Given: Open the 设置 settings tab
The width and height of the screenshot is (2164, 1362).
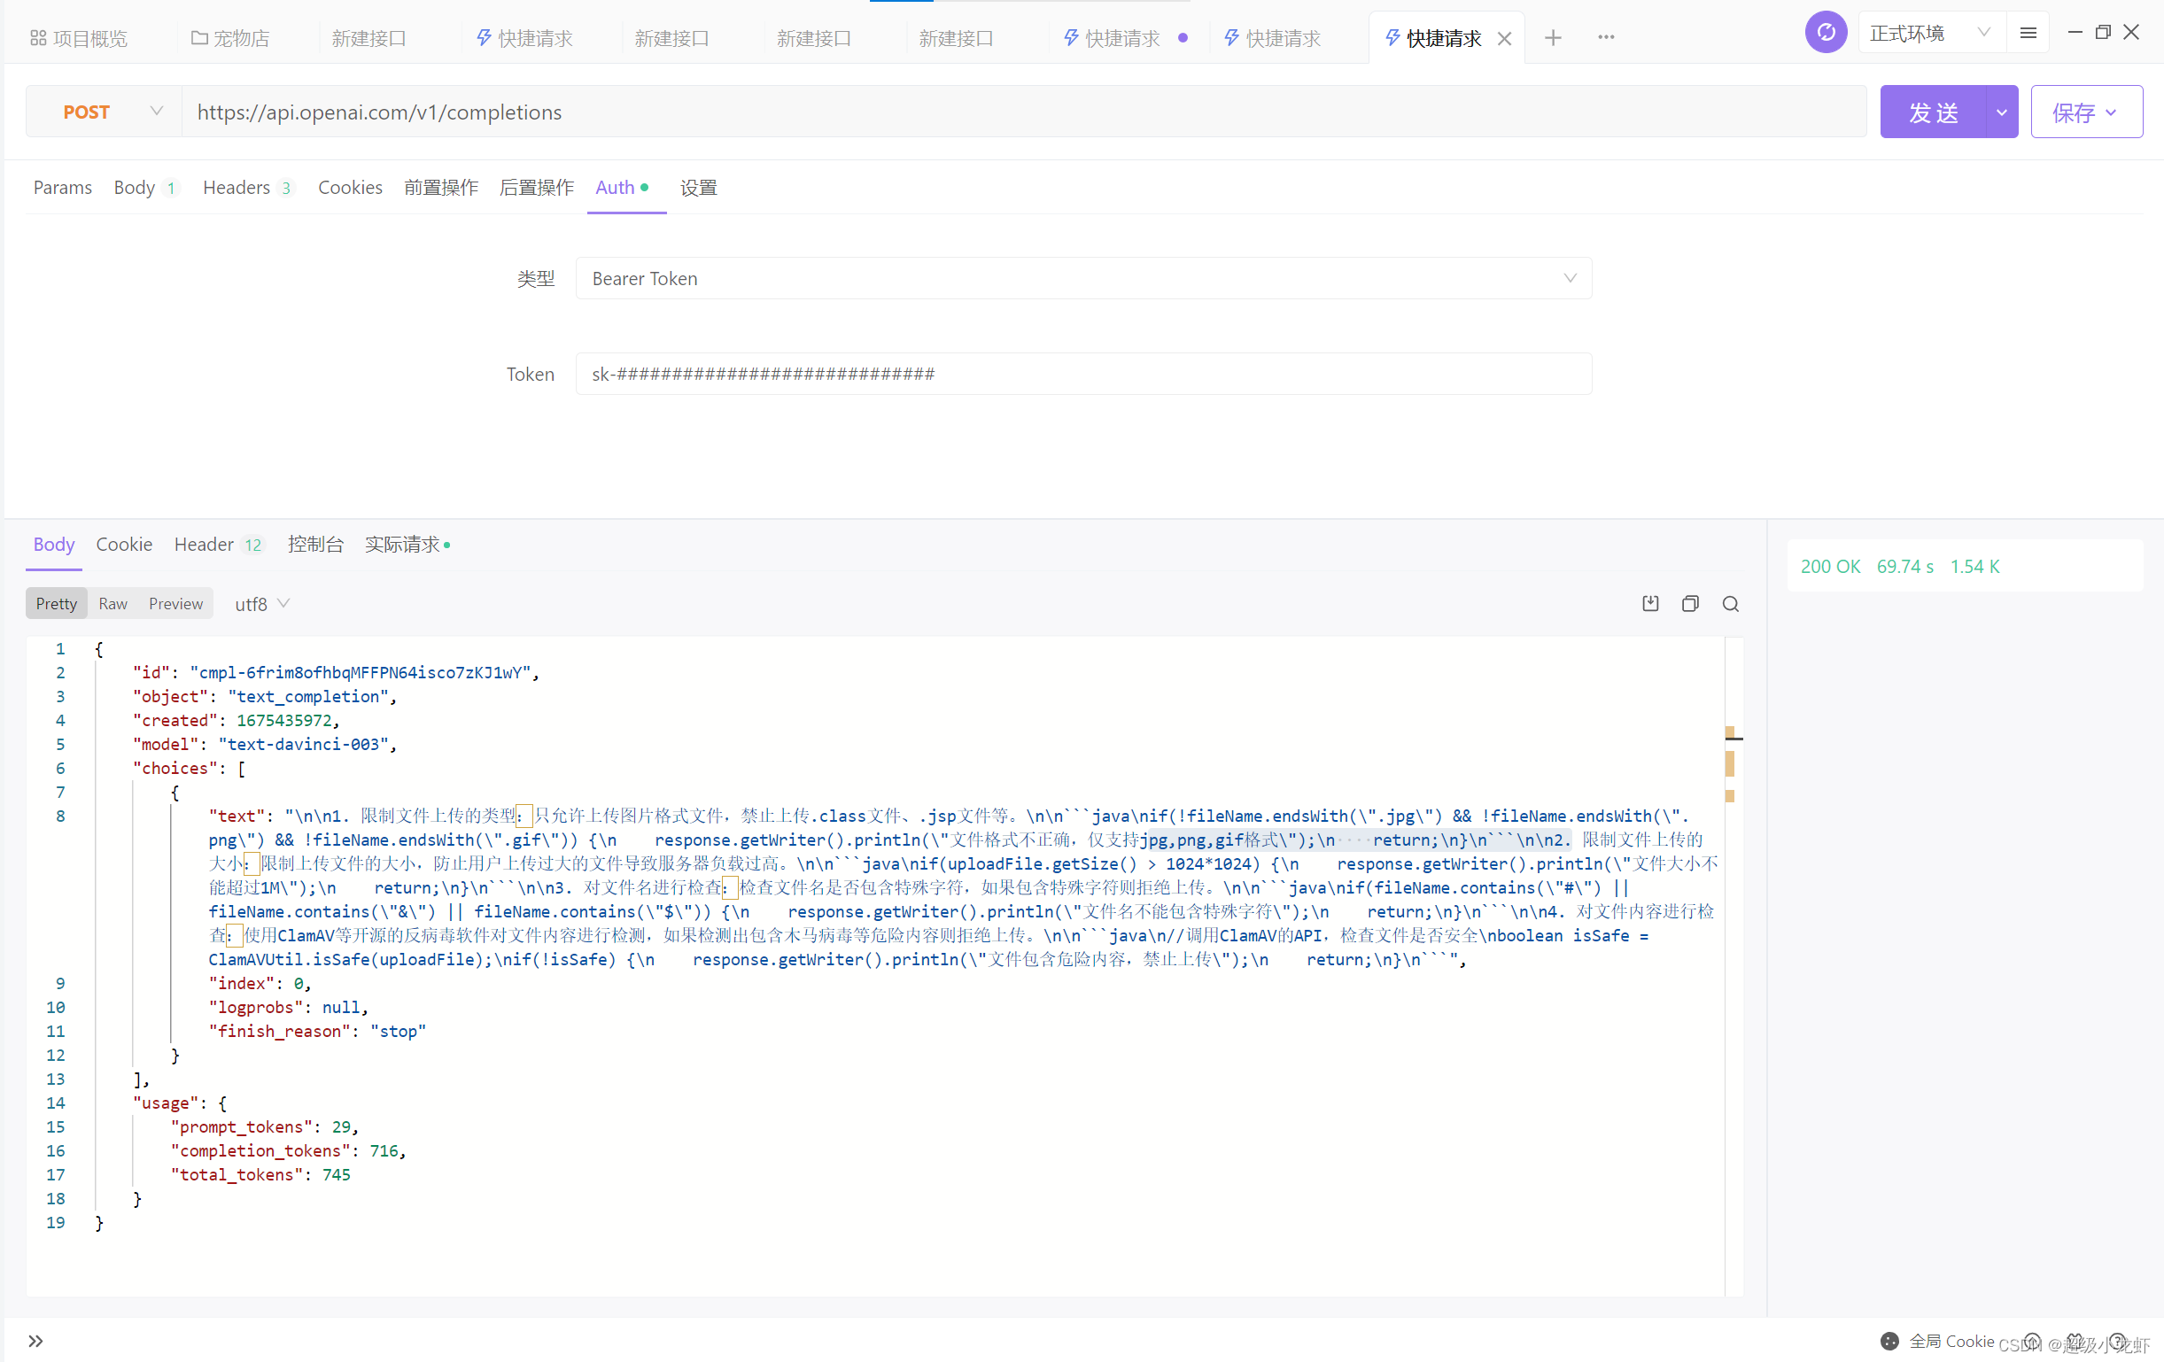Looking at the screenshot, I should [x=698, y=188].
